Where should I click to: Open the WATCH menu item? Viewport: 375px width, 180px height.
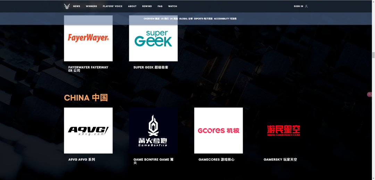tap(173, 6)
